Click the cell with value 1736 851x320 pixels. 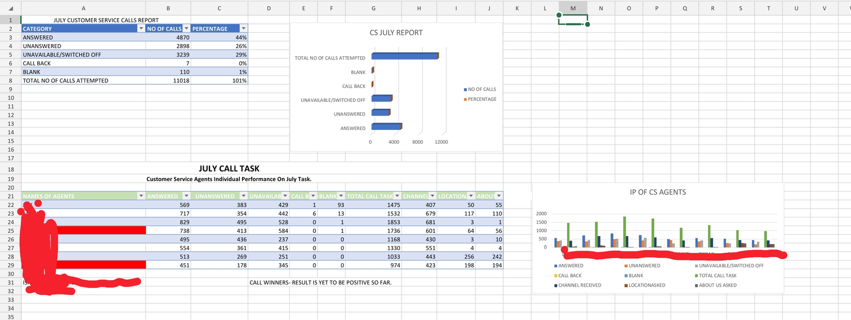(x=373, y=231)
